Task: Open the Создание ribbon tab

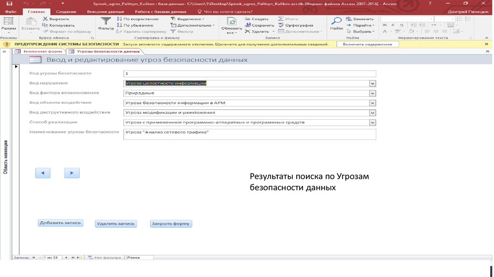Action: click(x=66, y=11)
